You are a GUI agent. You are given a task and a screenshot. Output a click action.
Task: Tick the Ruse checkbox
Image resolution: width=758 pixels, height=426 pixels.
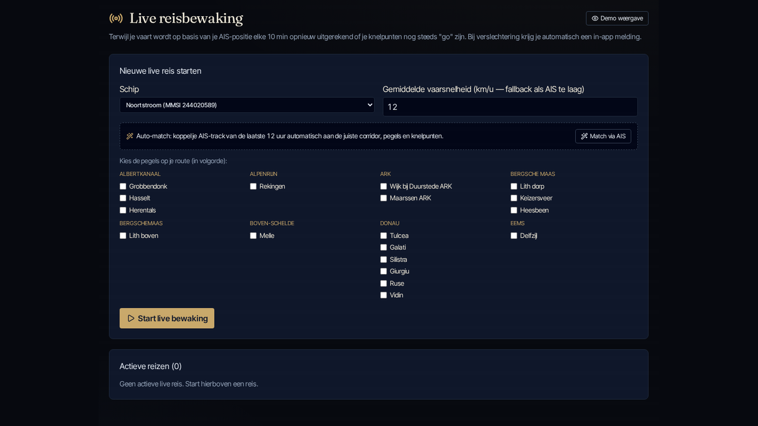point(384,283)
